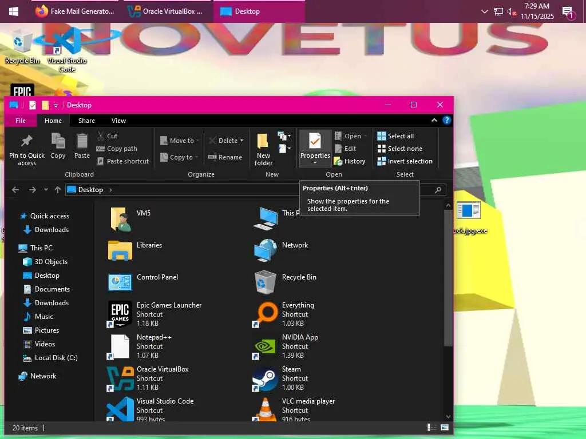The width and height of the screenshot is (586, 439).
Task: Expand the Delete dropdown arrow
Action: (x=242, y=141)
